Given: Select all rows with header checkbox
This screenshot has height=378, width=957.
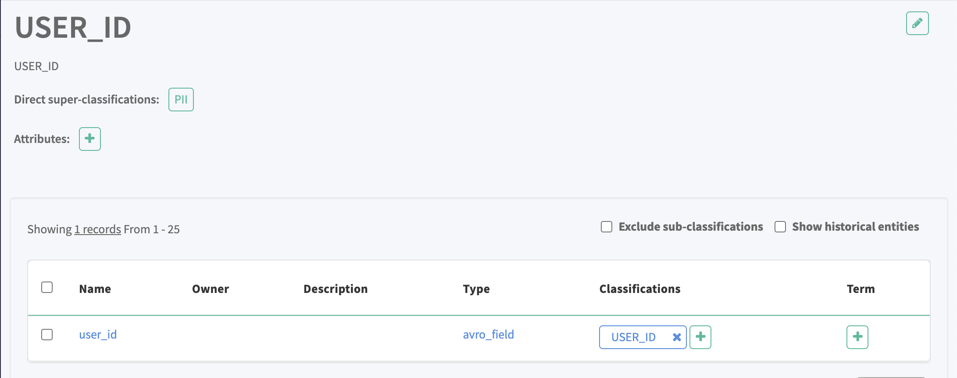Looking at the screenshot, I should (x=47, y=287).
